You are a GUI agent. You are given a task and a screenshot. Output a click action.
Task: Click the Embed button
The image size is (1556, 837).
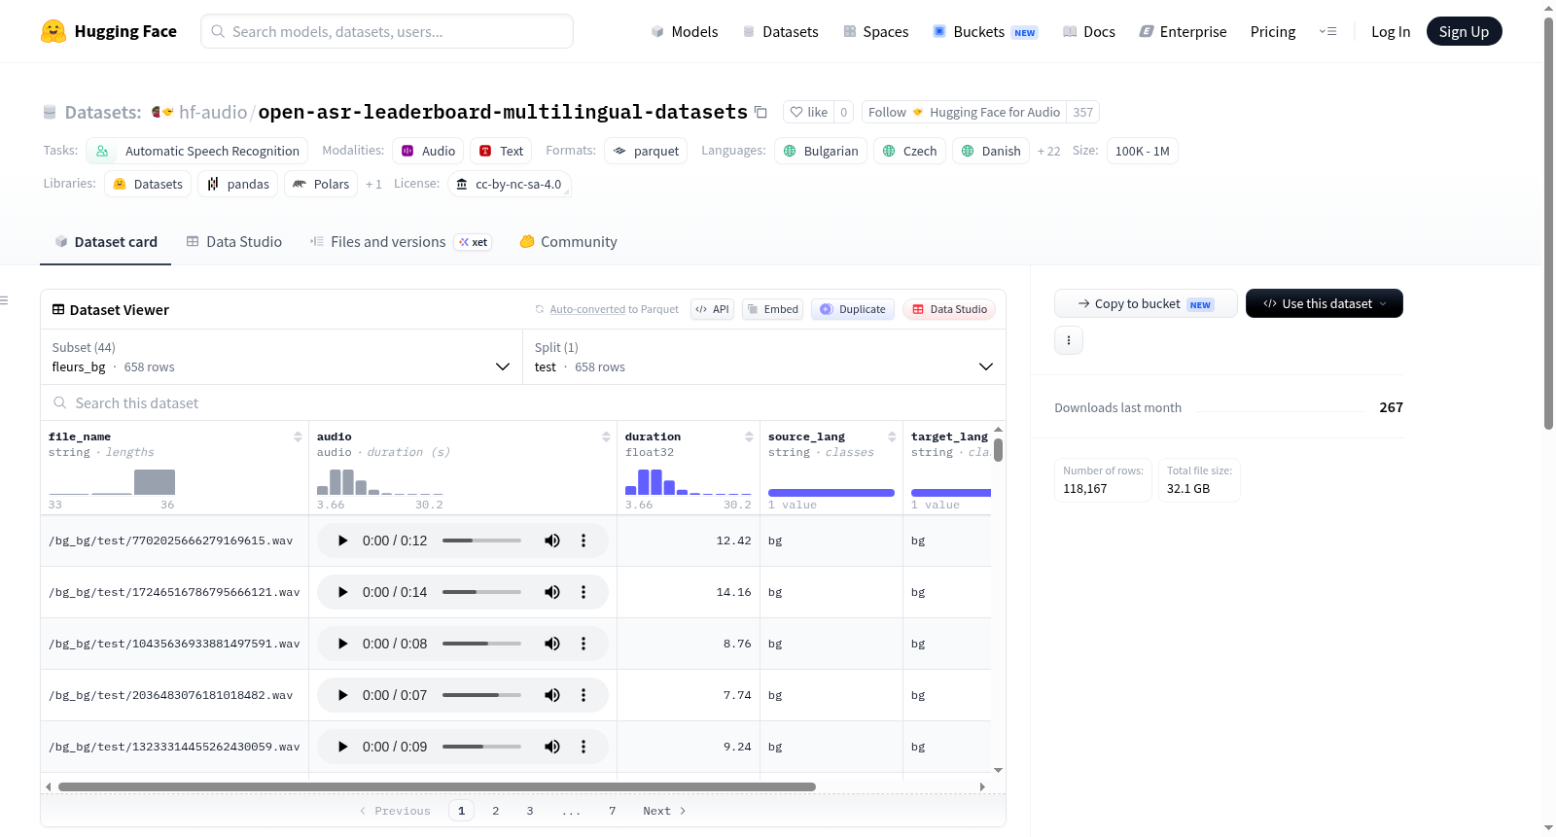(x=772, y=309)
